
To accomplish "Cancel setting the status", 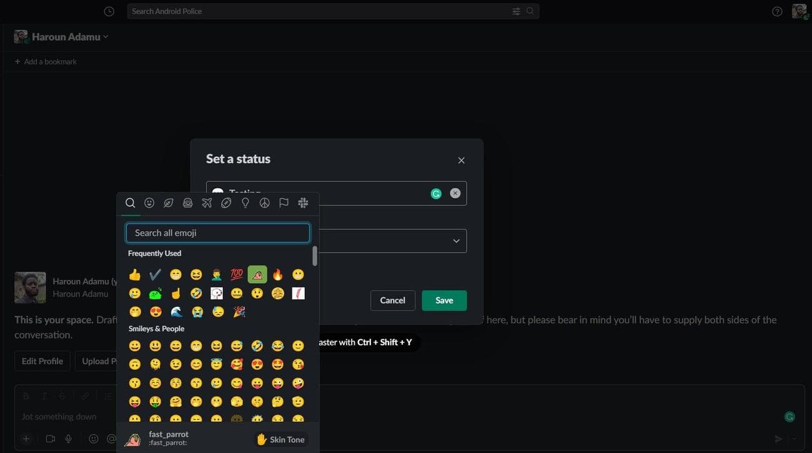I will tap(392, 301).
